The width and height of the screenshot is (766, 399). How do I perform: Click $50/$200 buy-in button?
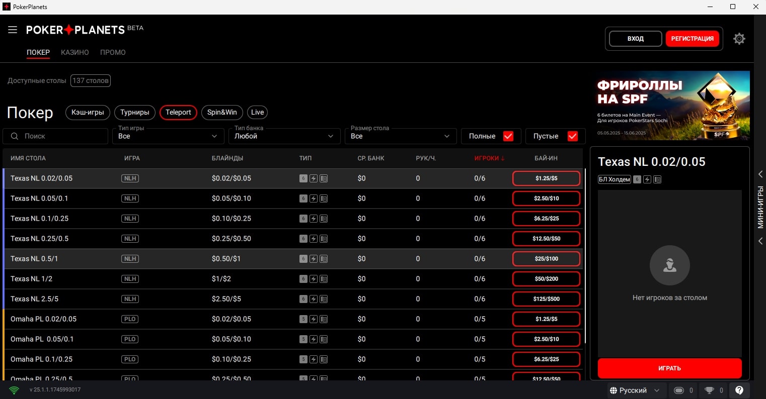pos(547,279)
